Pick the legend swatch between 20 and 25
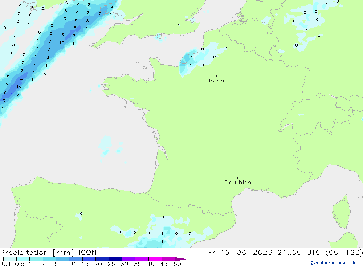The image size is (363, 266). point(102,259)
